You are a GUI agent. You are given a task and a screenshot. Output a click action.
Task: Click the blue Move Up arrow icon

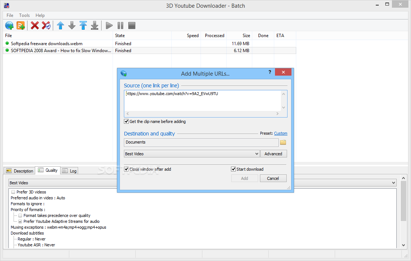60,25
